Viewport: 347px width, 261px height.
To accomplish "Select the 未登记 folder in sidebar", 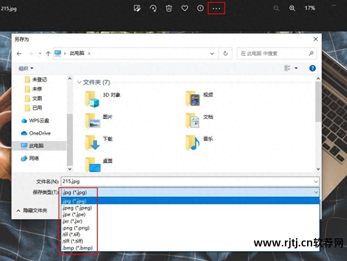I will [x=36, y=79].
